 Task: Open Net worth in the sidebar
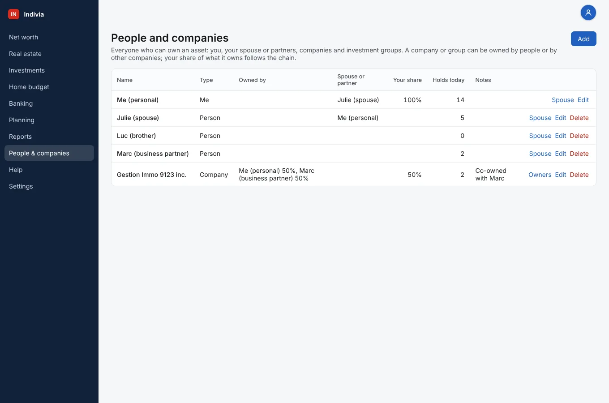(49, 37)
